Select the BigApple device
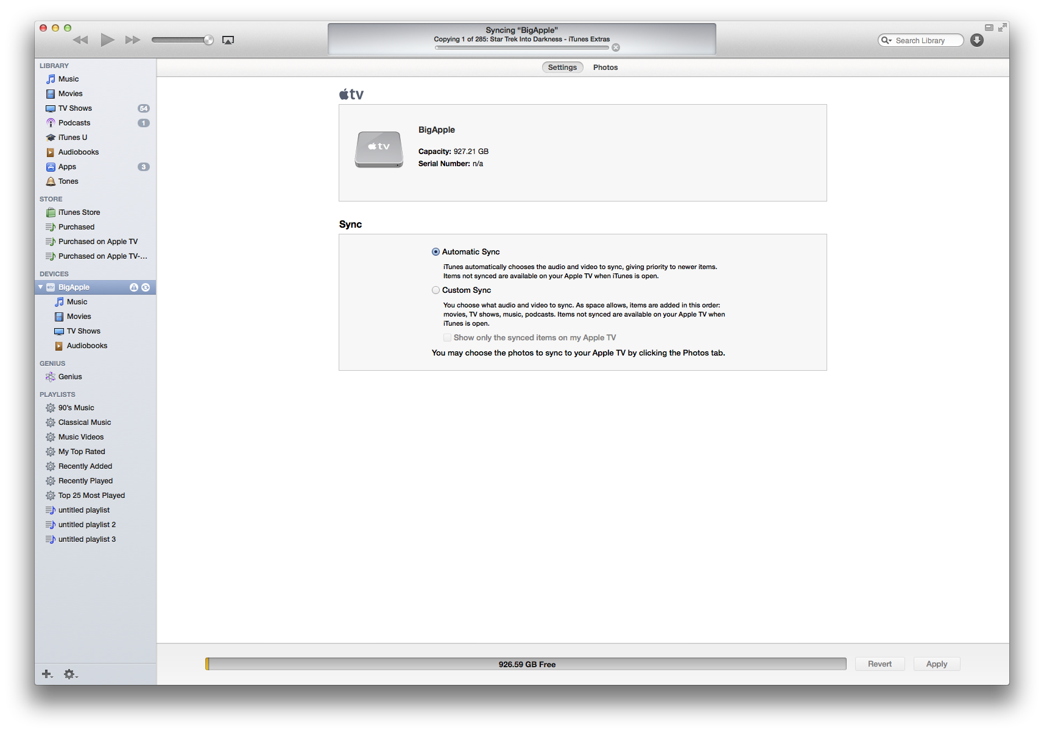1044x733 pixels. tap(95, 287)
